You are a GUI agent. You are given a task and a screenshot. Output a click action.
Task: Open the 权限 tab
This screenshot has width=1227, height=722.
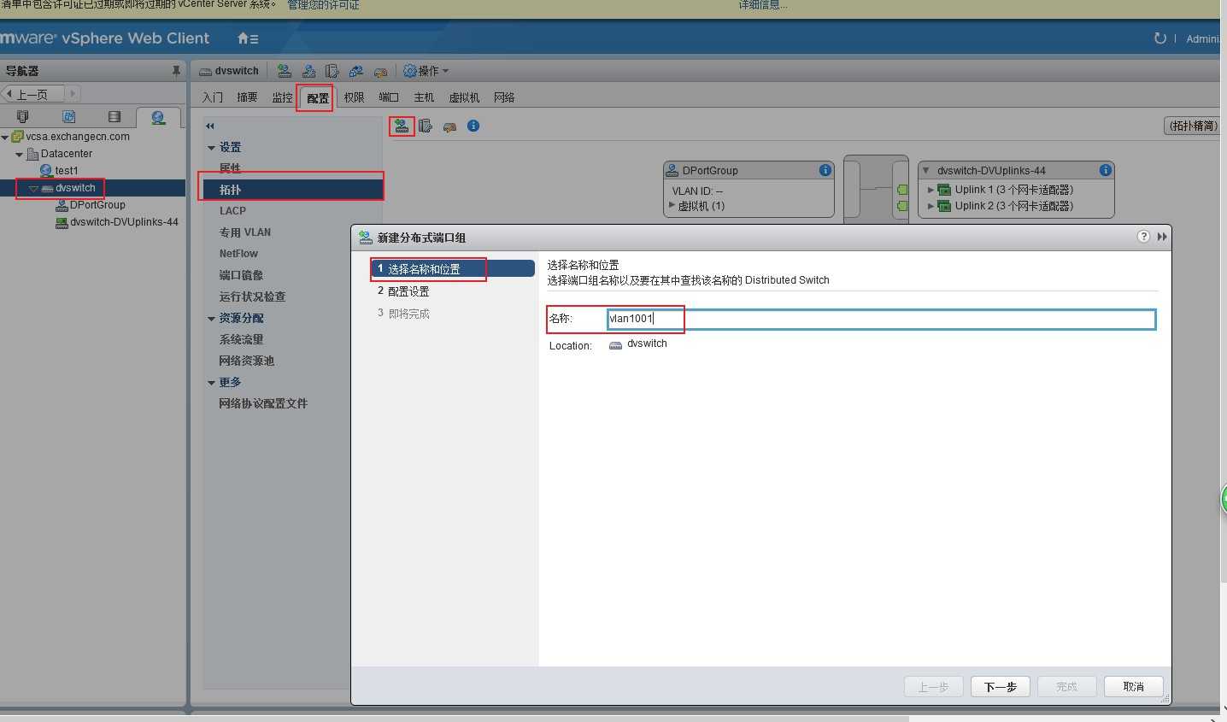click(354, 97)
